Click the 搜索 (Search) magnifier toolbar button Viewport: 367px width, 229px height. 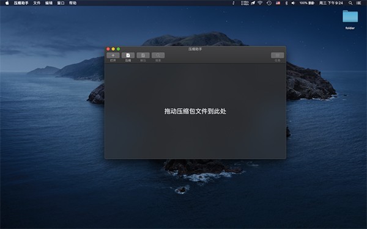(x=158, y=56)
